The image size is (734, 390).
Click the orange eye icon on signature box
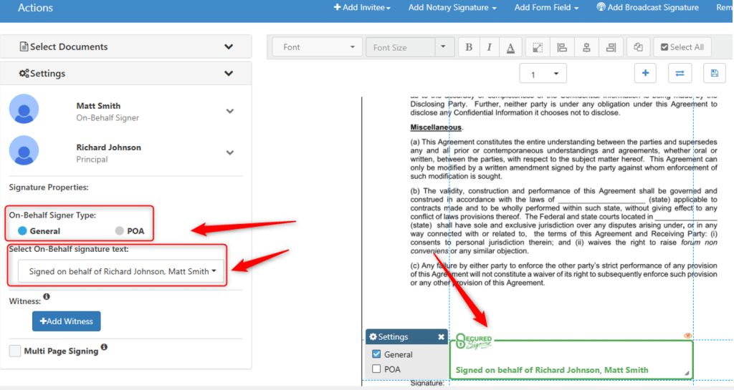coord(687,336)
